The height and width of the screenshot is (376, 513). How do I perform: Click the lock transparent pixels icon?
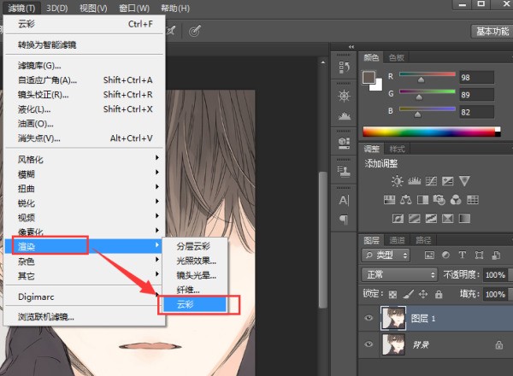pos(392,293)
